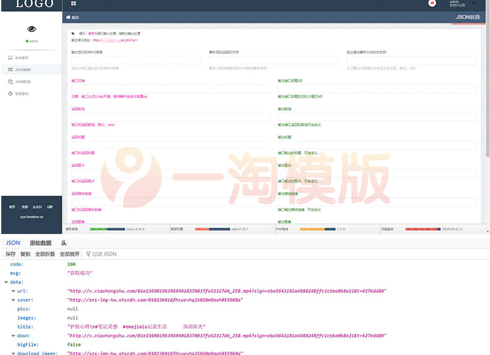Image resolution: width=490 pixels, height=355 pixels.
Task: Collapse the data node in JSON viewer
Action: point(6,282)
